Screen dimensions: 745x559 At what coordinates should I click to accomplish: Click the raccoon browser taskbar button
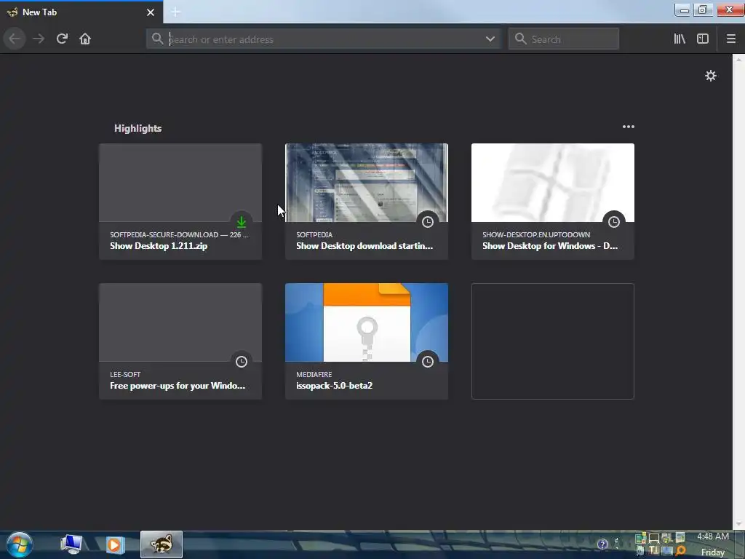pyautogui.click(x=162, y=544)
